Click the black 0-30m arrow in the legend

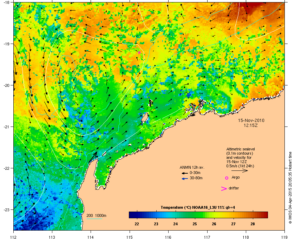click(x=185, y=173)
